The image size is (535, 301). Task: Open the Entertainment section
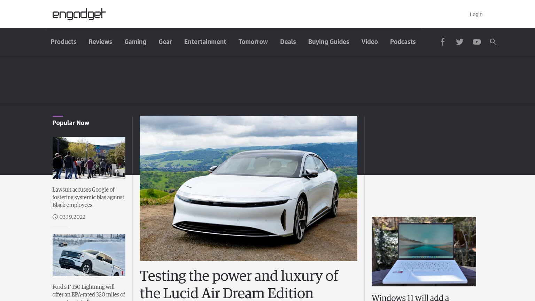click(205, 42)
